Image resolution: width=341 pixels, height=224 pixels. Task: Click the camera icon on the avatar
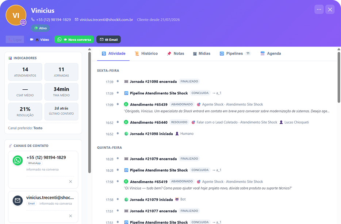point(23,22)
